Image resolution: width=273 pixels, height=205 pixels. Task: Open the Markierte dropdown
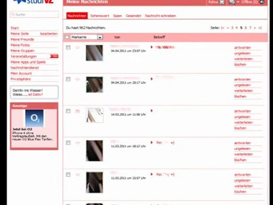(x=87, y=37)
